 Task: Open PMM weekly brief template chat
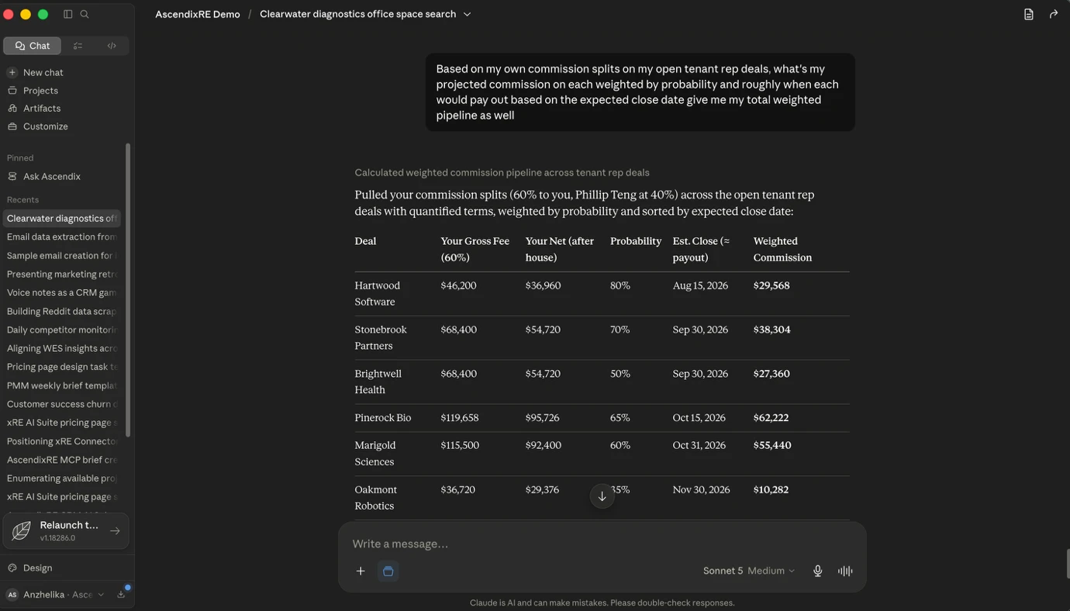62,385
